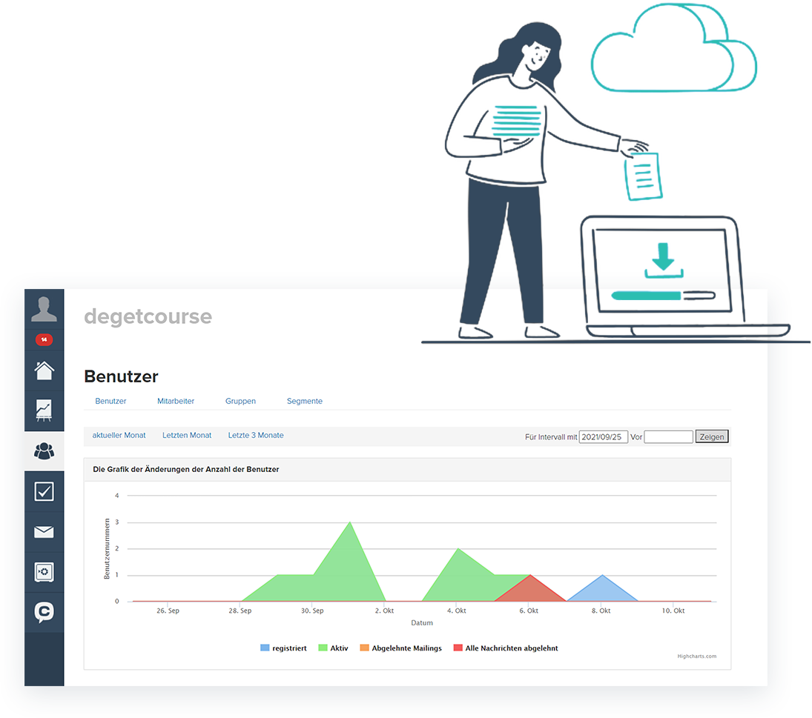Click the start date field containing 2021/09/25
Screen dimensions: 812x718
[603, 436]
